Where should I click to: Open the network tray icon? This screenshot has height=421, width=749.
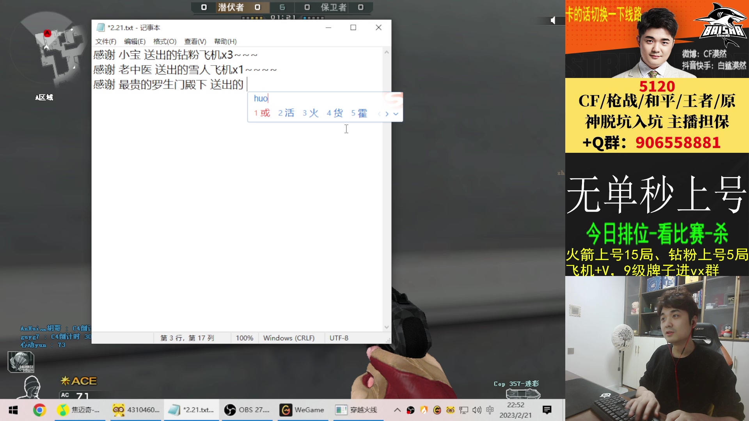463,410
